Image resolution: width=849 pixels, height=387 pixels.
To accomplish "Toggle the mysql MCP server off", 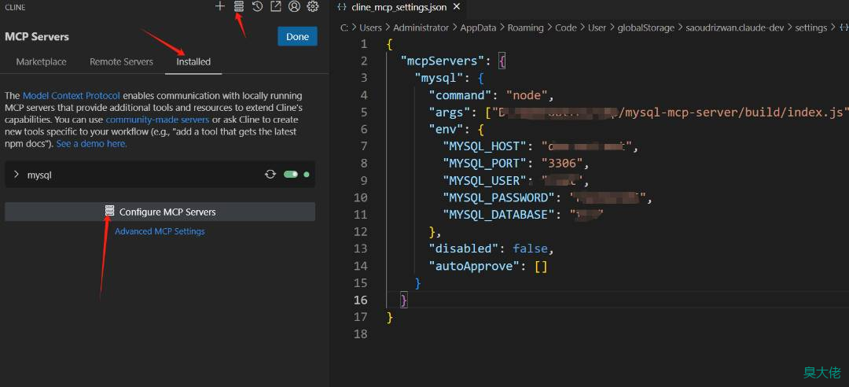I will [x=291, y=175].
